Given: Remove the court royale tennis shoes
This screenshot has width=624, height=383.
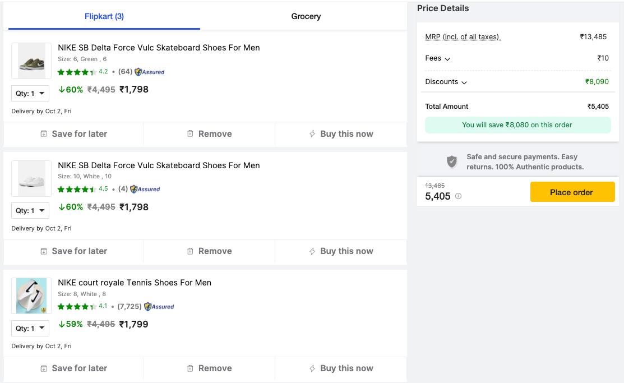Looking at the screenshot, I should 209,368.
